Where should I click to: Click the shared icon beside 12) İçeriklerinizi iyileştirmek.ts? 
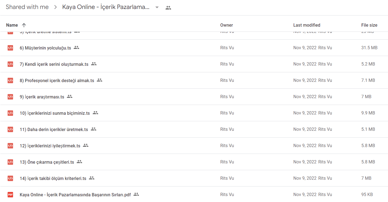pos(86,145)
